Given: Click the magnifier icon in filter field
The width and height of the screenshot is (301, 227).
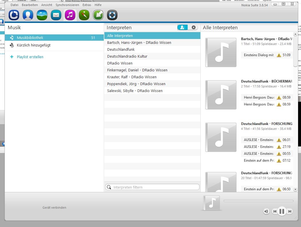Looking at the screenshot, I should pos(109,187).
